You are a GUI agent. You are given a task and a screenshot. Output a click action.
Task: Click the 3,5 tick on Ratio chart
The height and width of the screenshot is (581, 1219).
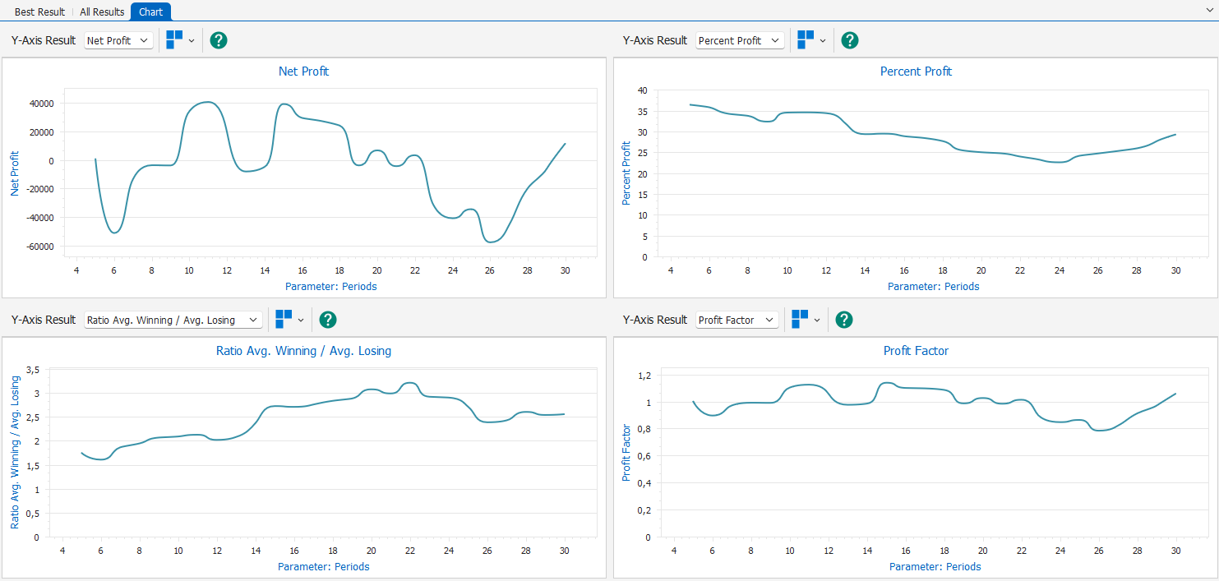[33, 371]
